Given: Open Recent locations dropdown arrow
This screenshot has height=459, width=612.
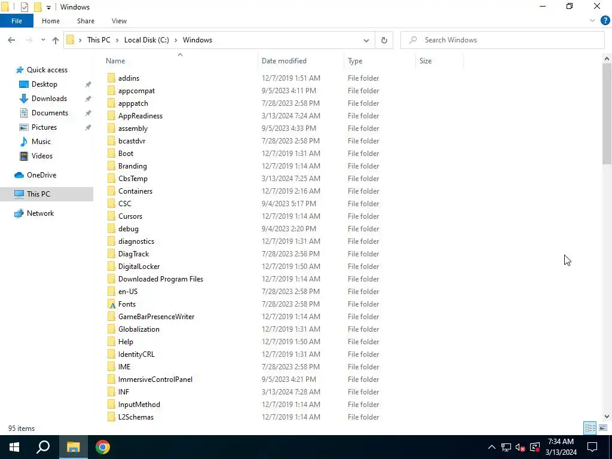Looking at the screenshot, I should point(43,40).
